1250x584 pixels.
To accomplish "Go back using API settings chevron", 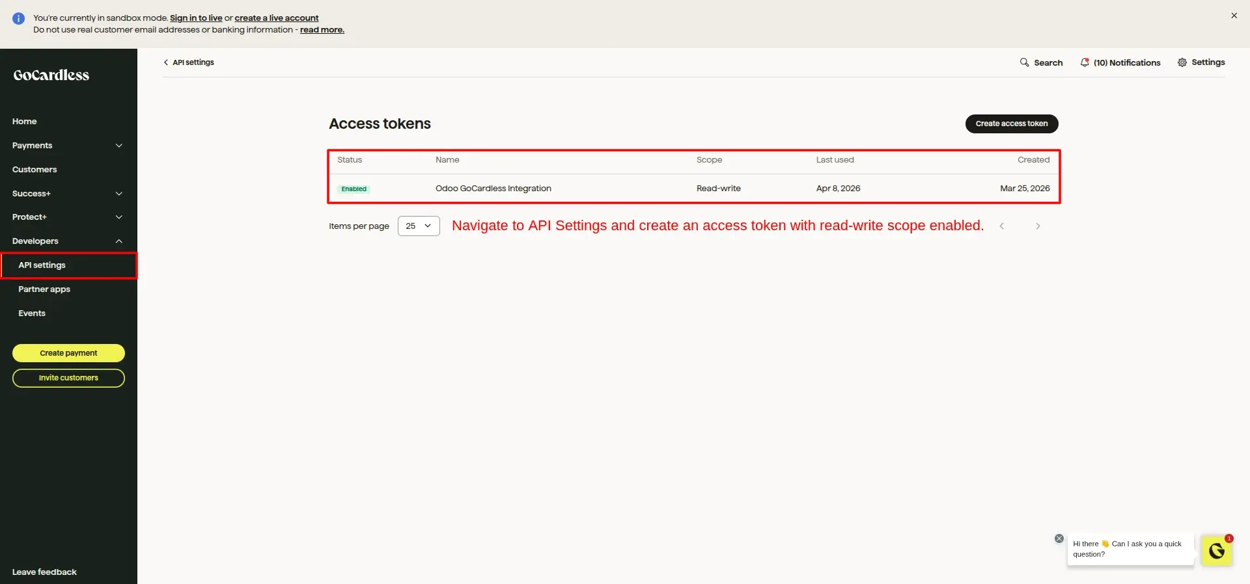I will (165, 62).
